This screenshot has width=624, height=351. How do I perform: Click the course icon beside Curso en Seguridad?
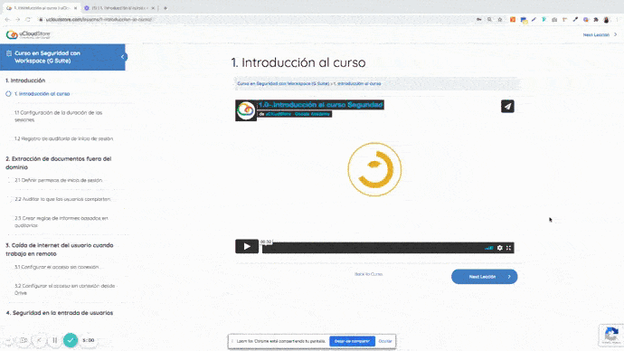pyautogui.click(x=9, y=53)
